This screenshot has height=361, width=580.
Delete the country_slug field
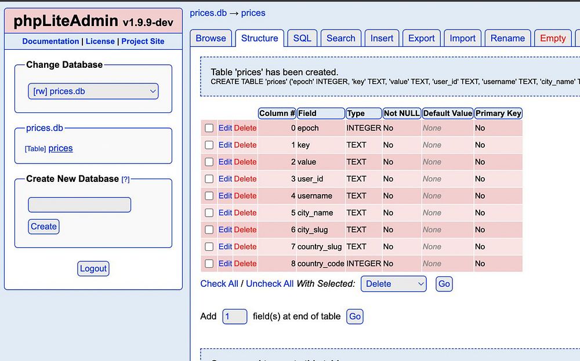(x=245, y=246)
